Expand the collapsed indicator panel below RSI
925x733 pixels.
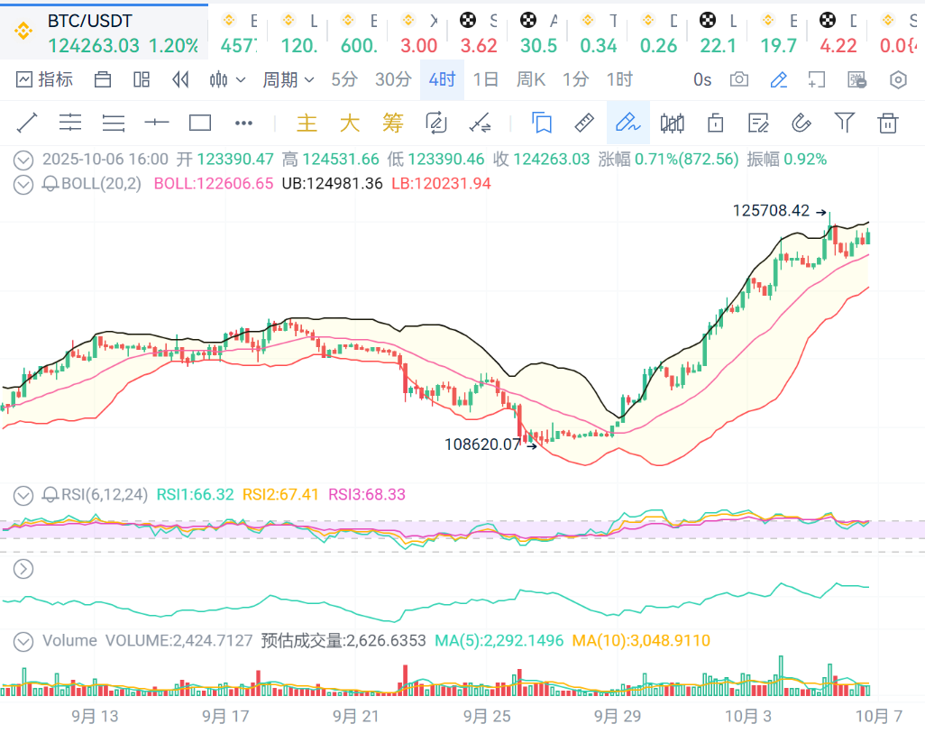(23, 569)
